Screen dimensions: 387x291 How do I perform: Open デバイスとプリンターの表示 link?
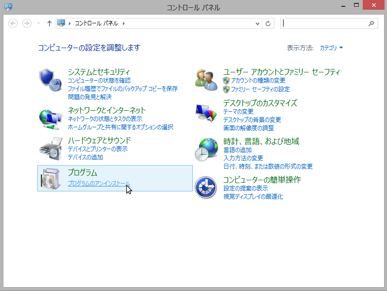[x=98, y=149]
